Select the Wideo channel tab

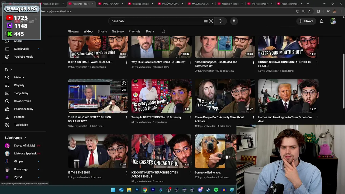tap(88, 31)
